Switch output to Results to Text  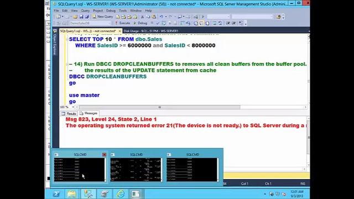click(x=196, y=23)
